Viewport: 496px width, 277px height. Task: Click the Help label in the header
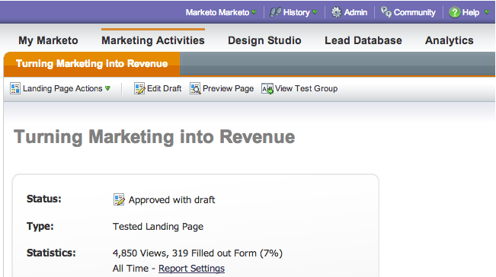pos(471,12)
